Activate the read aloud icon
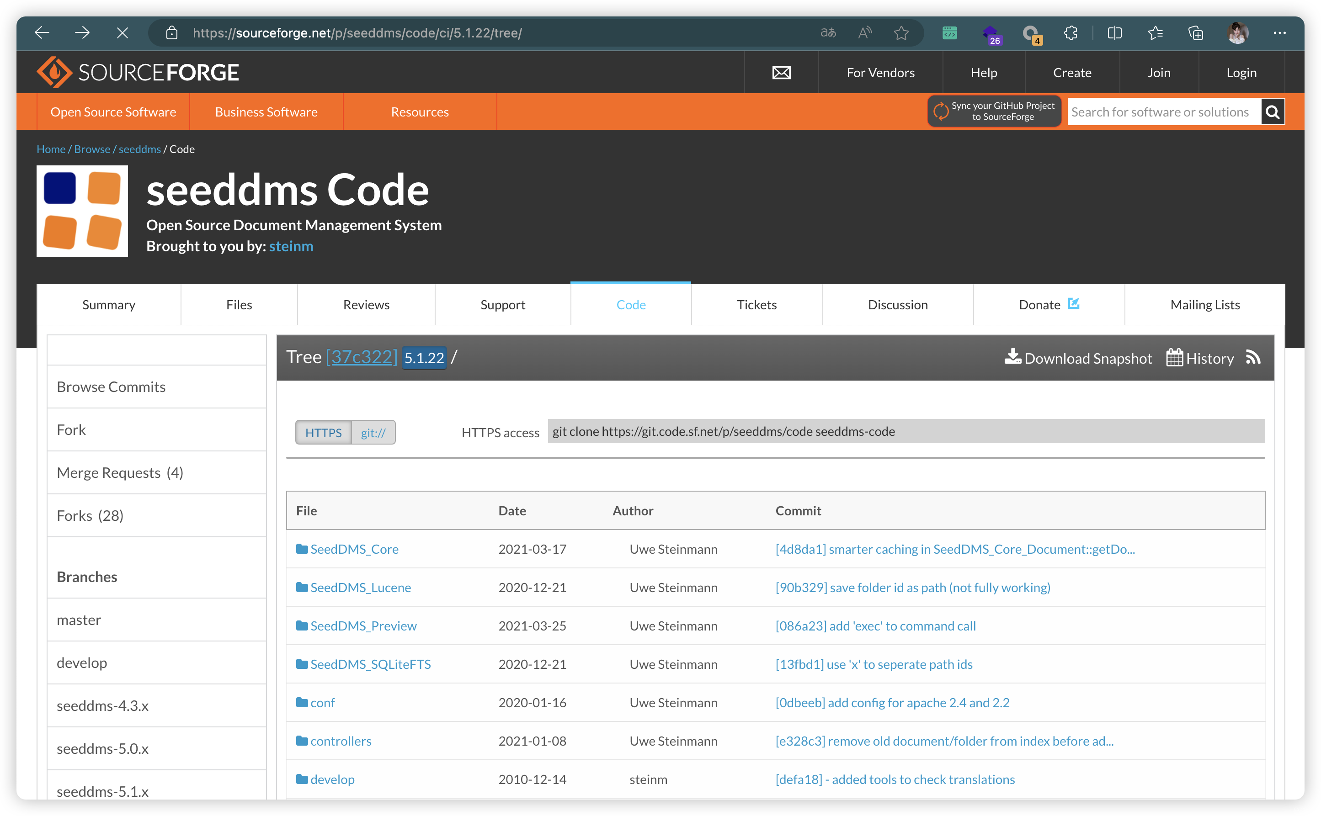Screen dimensions: 1321x816 click(x=865, y=33)
